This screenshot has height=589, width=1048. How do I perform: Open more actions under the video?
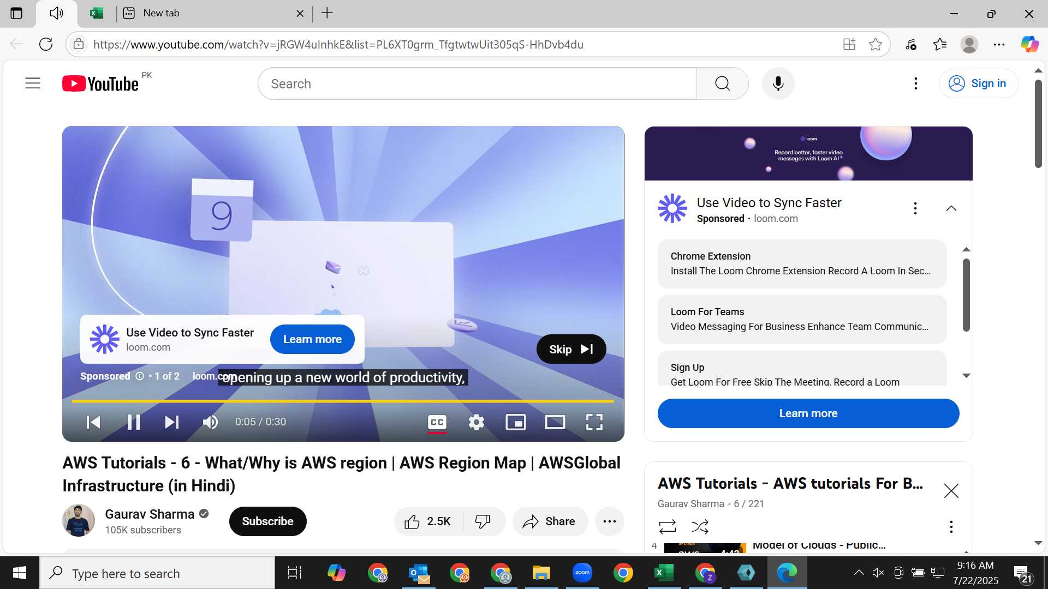click(x=610, y=522)
